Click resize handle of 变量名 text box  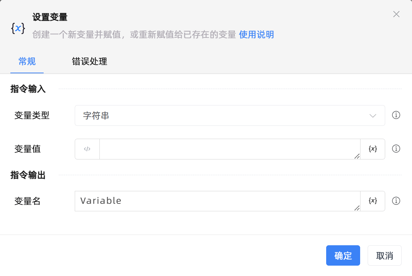[357, 208]
